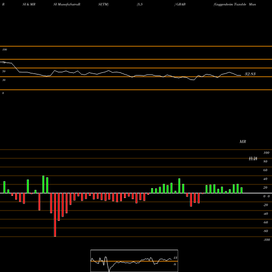This screenshot has width=272, height=272.
Task: Click the 'Guggenheim Taxable Mun' title text
Action: pyautogui.click(x=235, y=4)
